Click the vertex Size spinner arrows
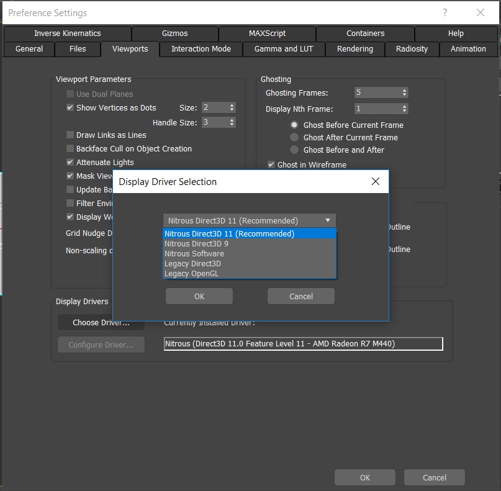This screenshot has height=491, width=501. click(232, 107)
